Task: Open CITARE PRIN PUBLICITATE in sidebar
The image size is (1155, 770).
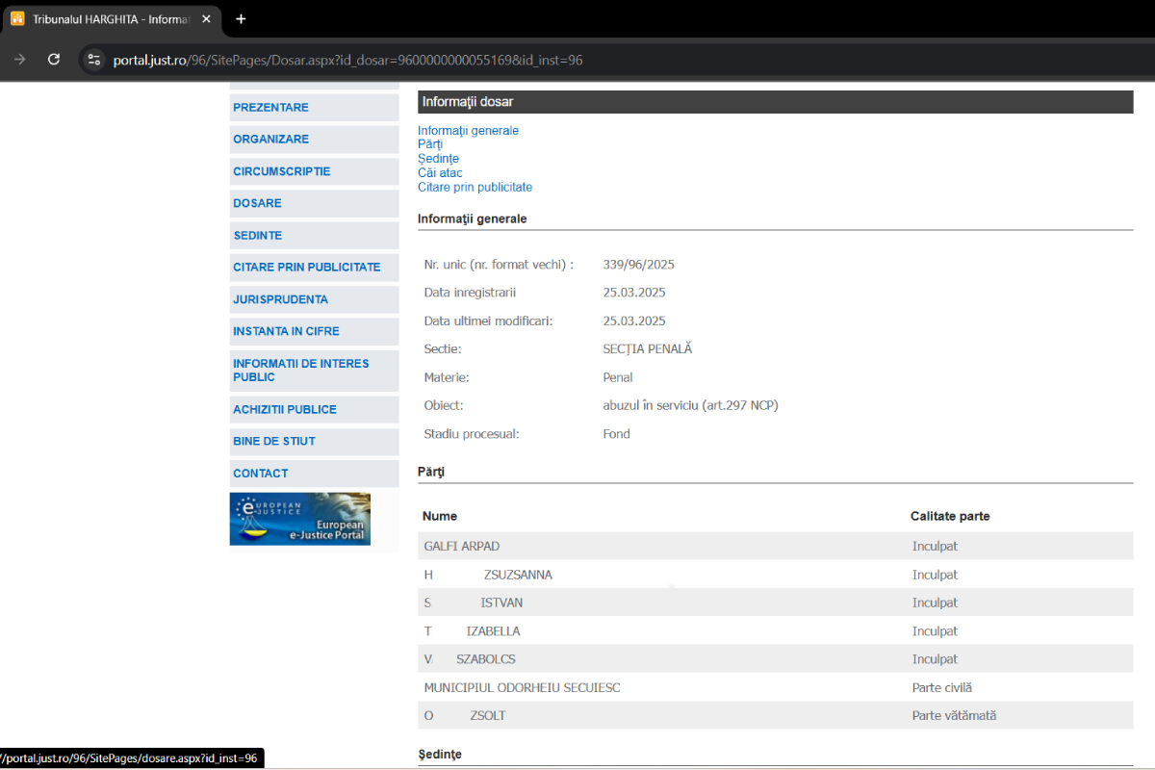Action: pos(306,267)
